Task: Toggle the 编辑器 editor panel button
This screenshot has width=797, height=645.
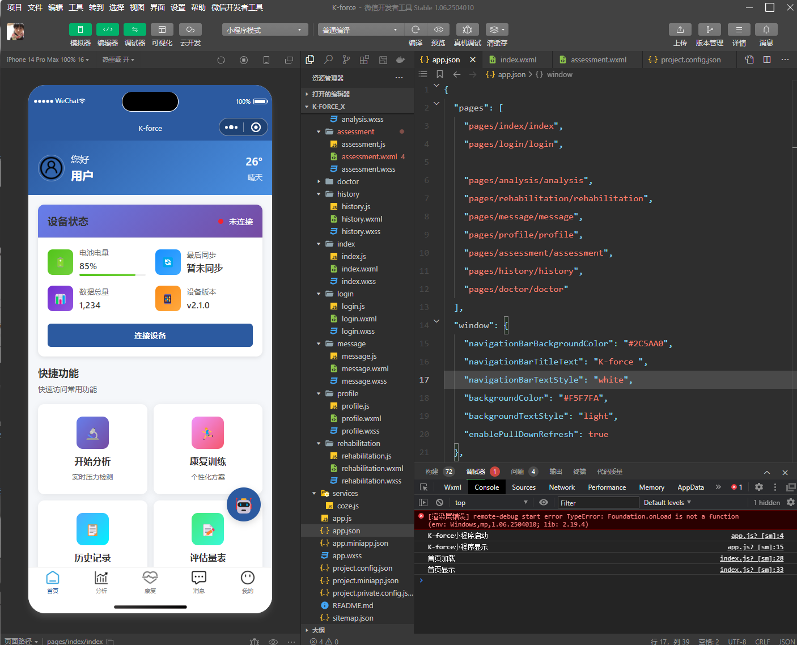Action: click(x=108, y=29)
